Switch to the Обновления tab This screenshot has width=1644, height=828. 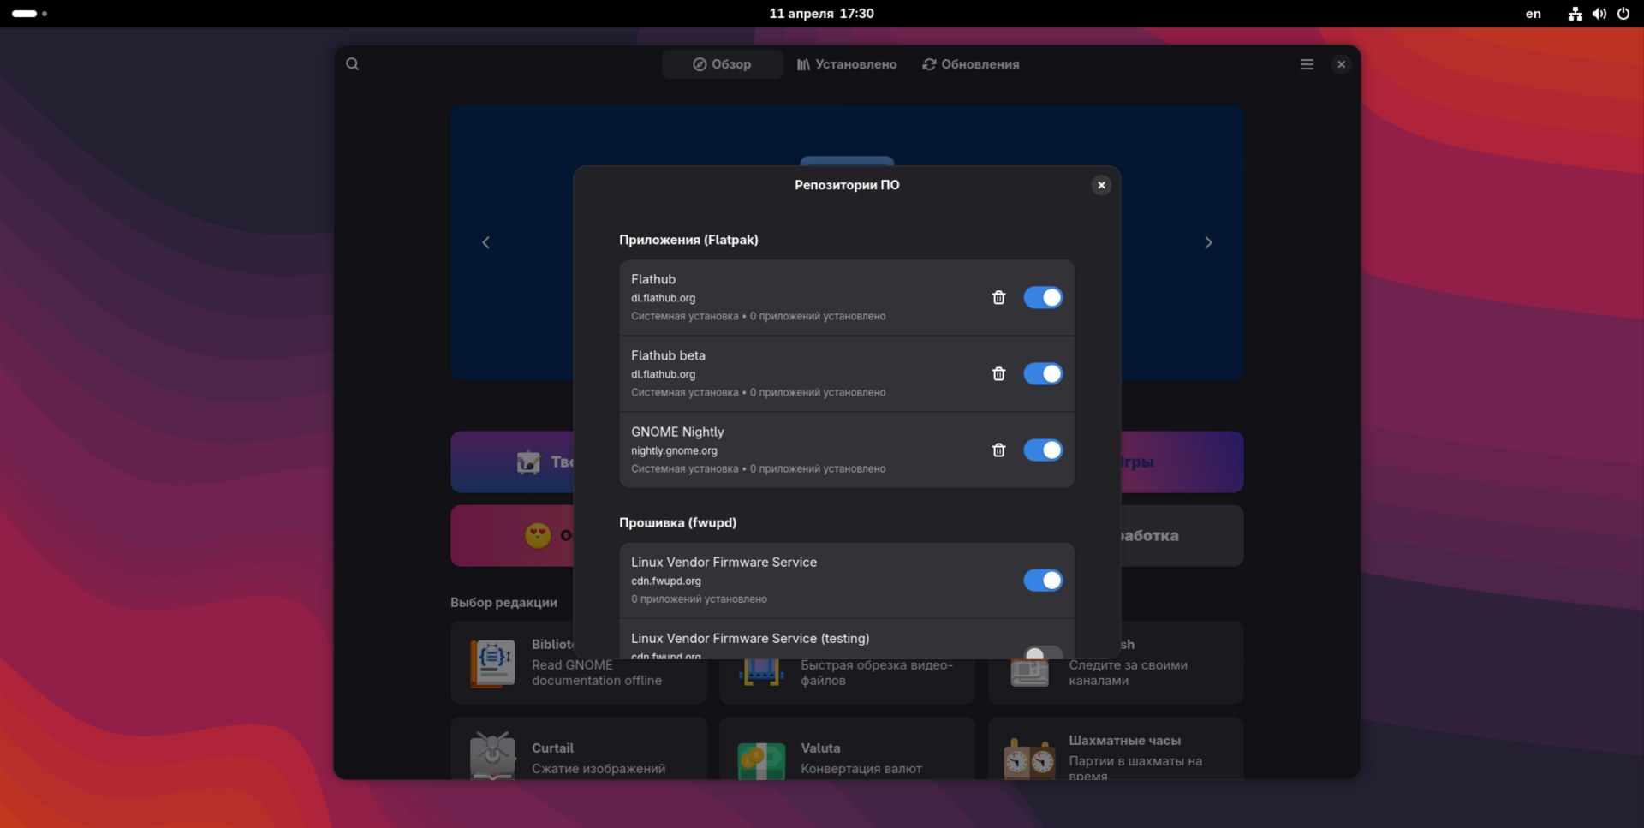[x=970, y=64]
